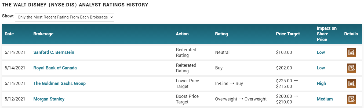Open Sanford C. Bernstein brokerage link
Image resolution: width=364 pixels, height=108 pixels.
54,53
